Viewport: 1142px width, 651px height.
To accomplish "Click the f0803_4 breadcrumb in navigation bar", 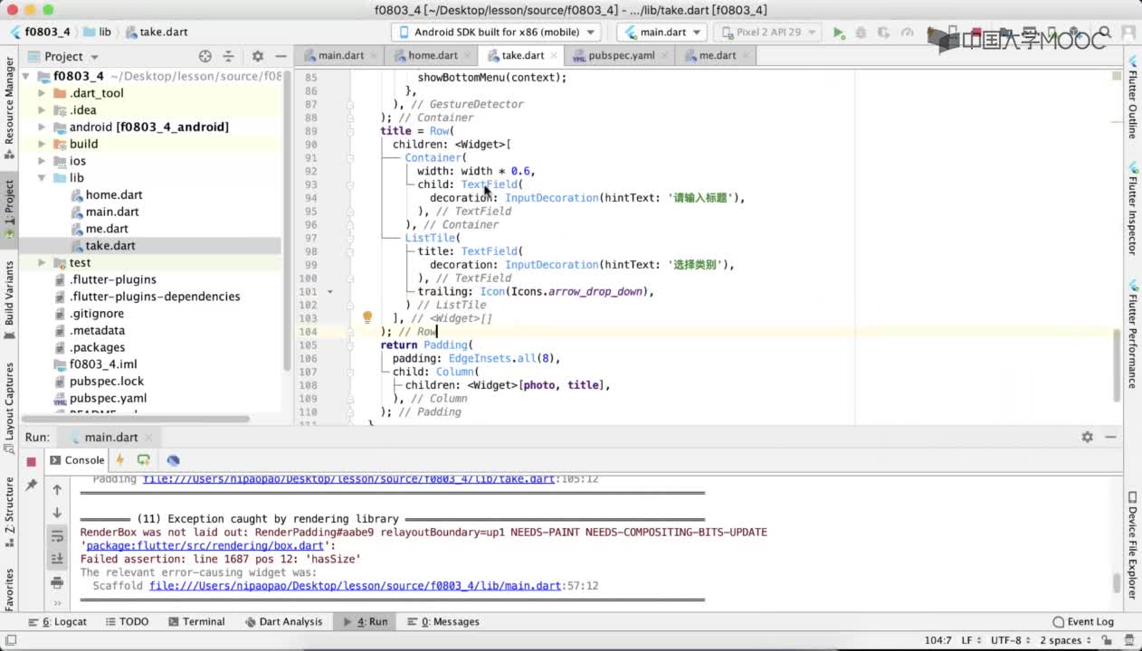I will click(x=40, y=32).
